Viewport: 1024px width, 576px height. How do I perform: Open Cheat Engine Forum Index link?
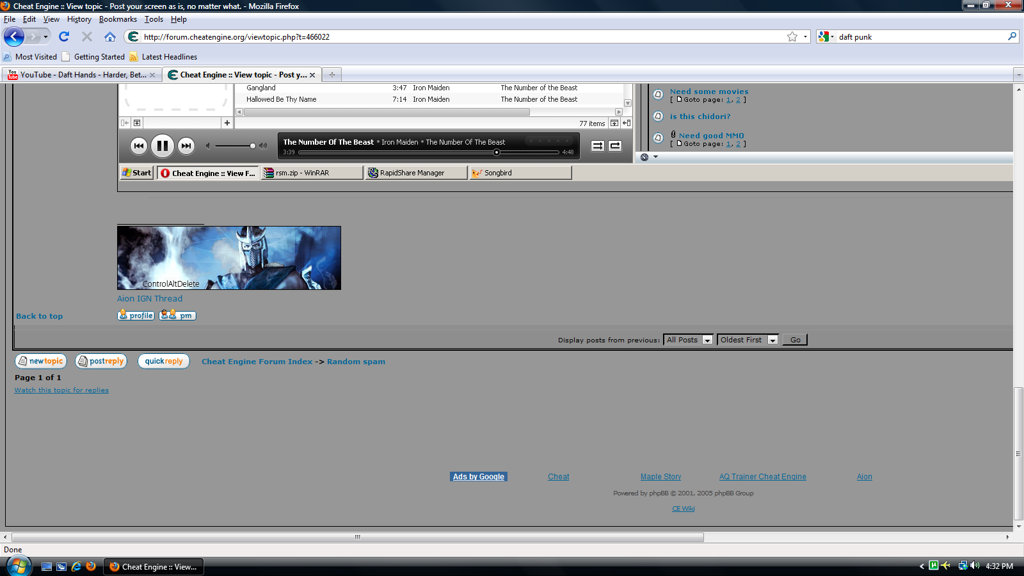pyautogui.click(x=257, y=362)
